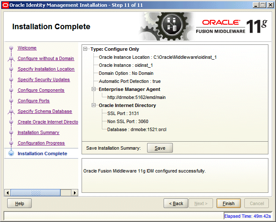This screenshot has height=222, width=276.
Task: Go to Specify Schema Database step
Action: tap(45, 111)
